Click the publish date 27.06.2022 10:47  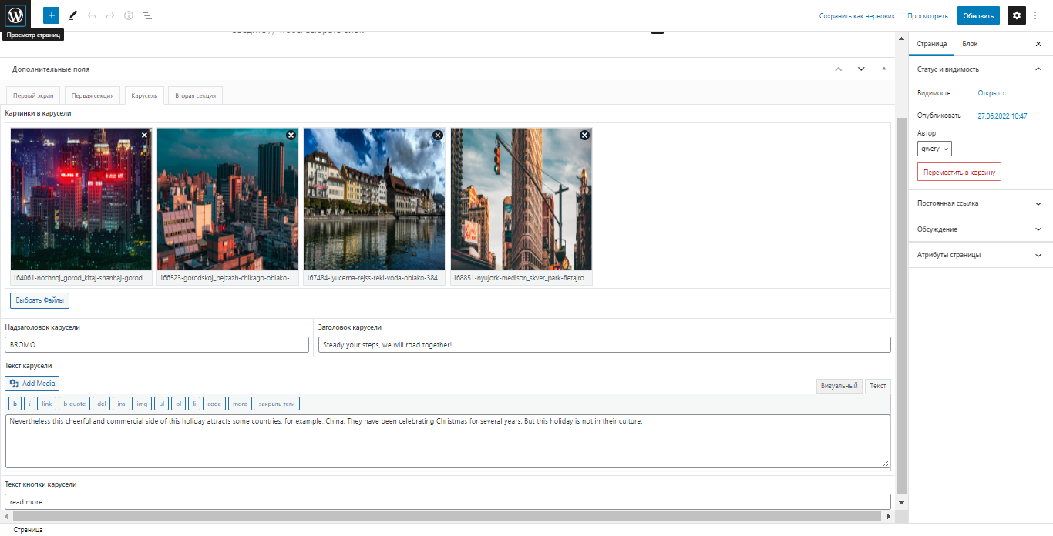point(1002,116)
